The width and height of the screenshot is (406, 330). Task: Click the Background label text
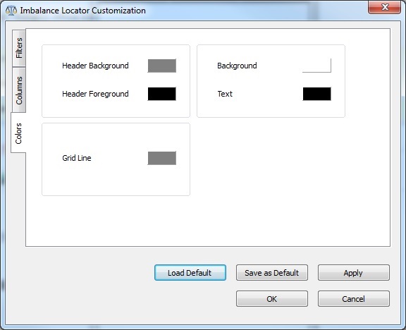(x=237, y=66)
